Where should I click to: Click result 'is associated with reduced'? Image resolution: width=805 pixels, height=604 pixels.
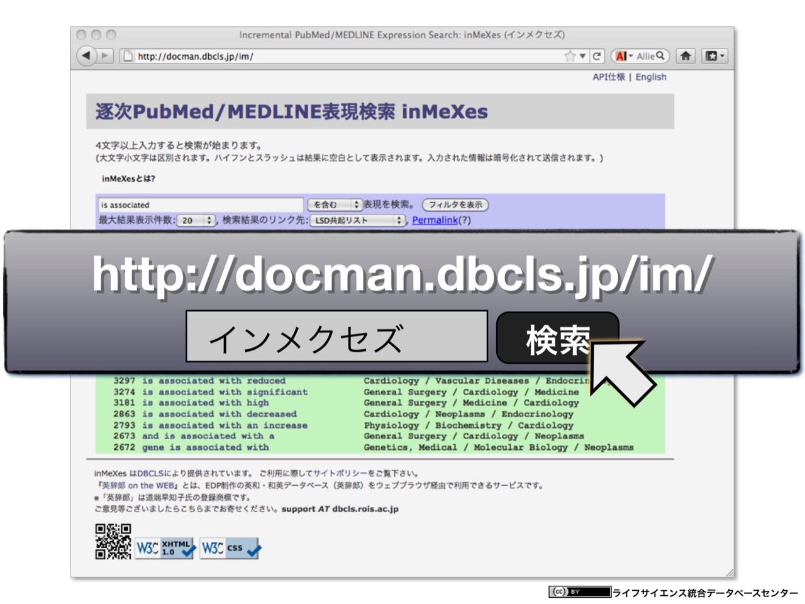point(214,381)
